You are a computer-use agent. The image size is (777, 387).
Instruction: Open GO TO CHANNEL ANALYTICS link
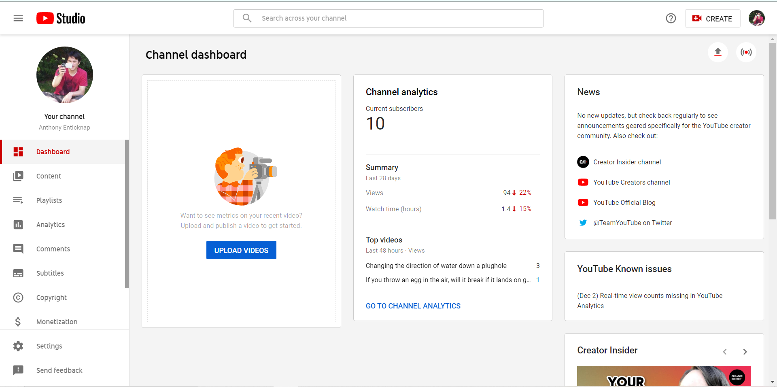point(413,306)
